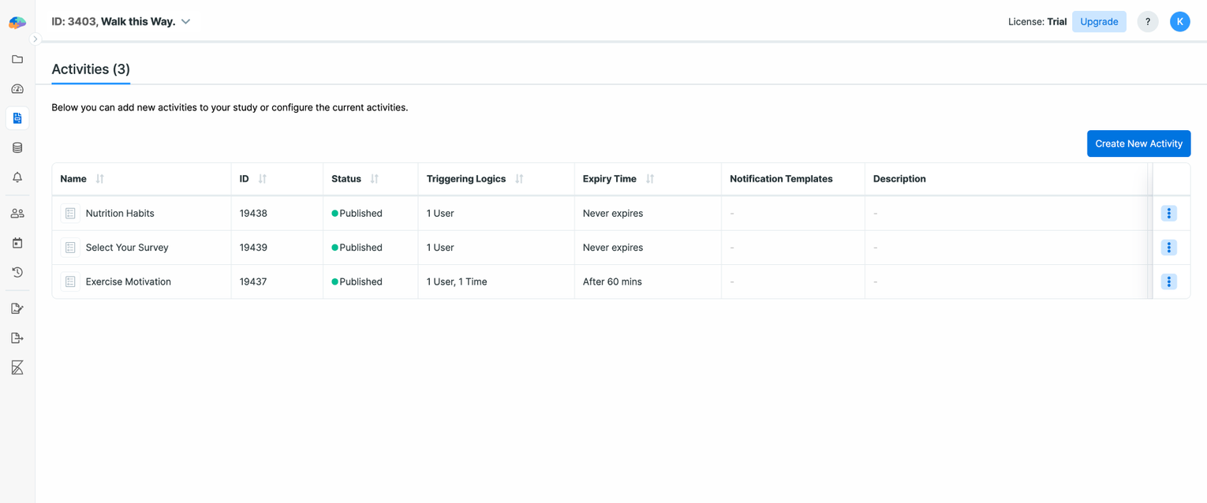This screenshot has width=1207, height=503.
Task: Click the Upgrade button in the header
Action: coord(1099,21)
